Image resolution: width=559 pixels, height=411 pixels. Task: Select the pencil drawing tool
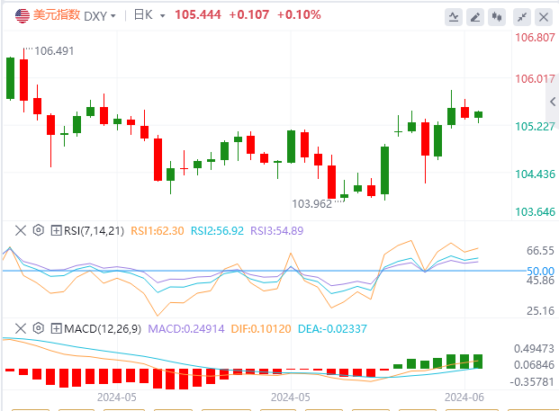coord(475,17)
